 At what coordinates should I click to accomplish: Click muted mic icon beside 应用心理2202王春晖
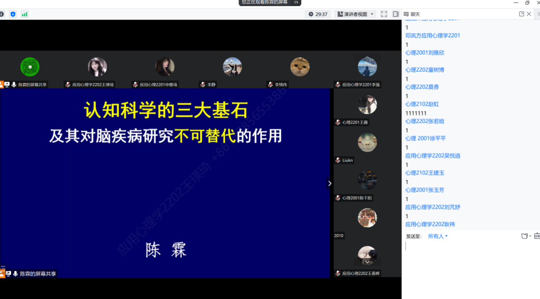click(338, 273)
